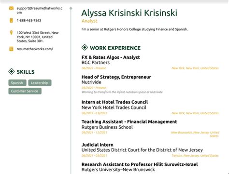Screen dimensions: 229x174
Task: Click the support@resumethatworks.com email address
Action: 39,10
